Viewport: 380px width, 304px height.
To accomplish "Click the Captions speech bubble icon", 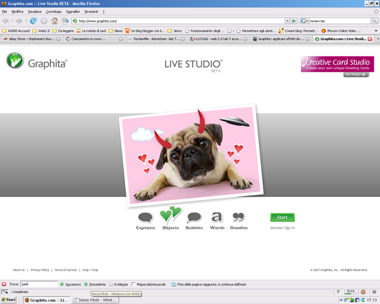I will pos(146,217).
